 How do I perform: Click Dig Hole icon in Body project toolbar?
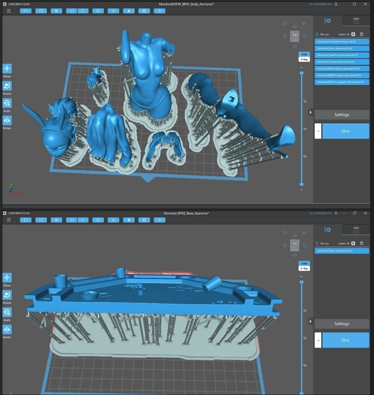pyautogui.click(x=144, y=11)
